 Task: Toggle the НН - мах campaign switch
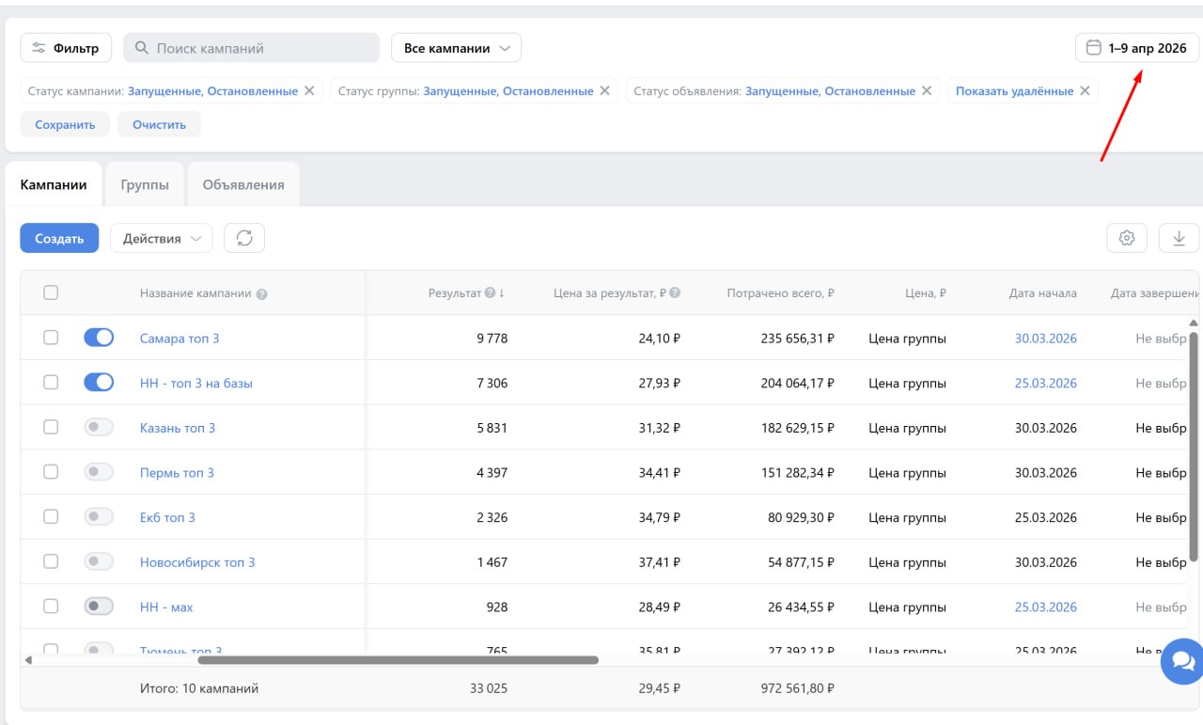99,607
